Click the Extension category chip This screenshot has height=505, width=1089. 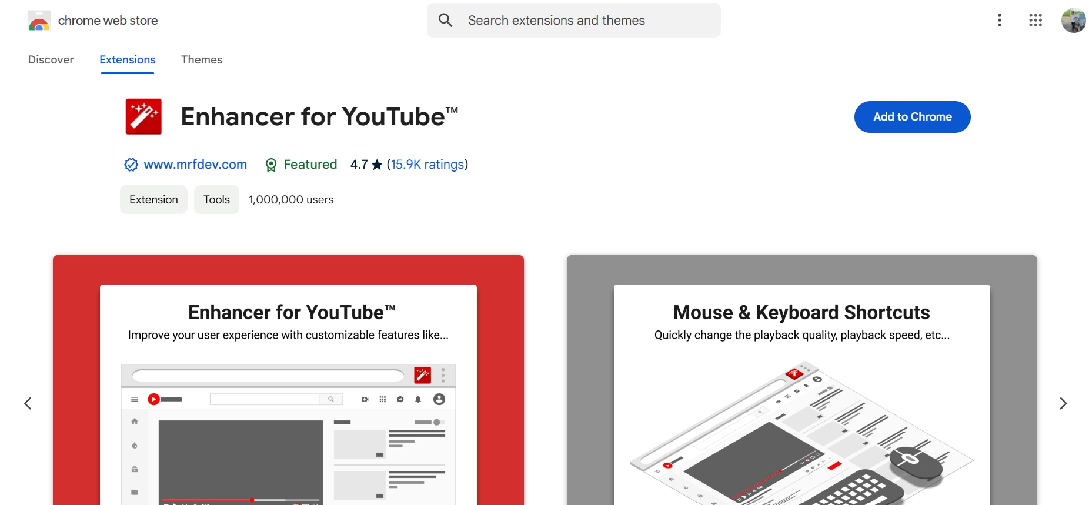pos(153,200)
